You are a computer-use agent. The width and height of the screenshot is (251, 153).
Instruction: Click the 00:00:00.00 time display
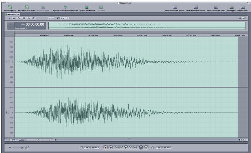[x=35, y=24]
